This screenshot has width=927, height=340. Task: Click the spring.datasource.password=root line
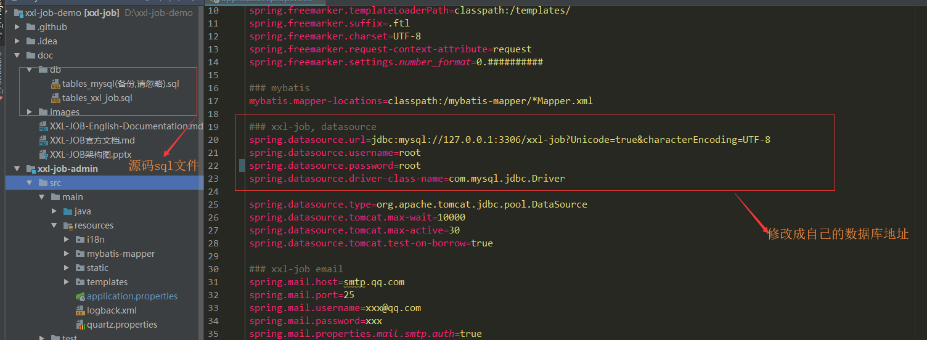(x=335, y=166)
